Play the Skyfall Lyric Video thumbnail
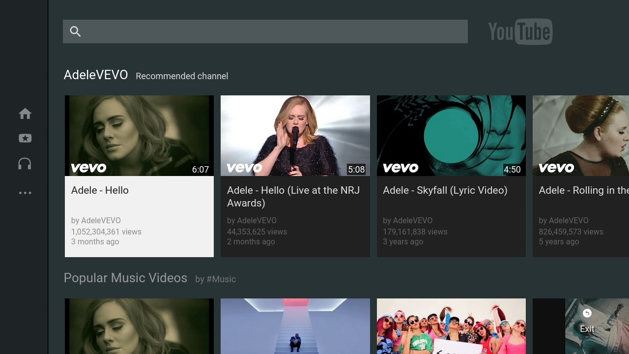 pos(451,136)
